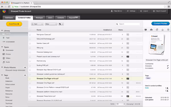Image resolution: width=171 pixels, height=107 pixels.
Task: Click the Photos type icon
Action: pyautogui.click(x=4, y=54)
